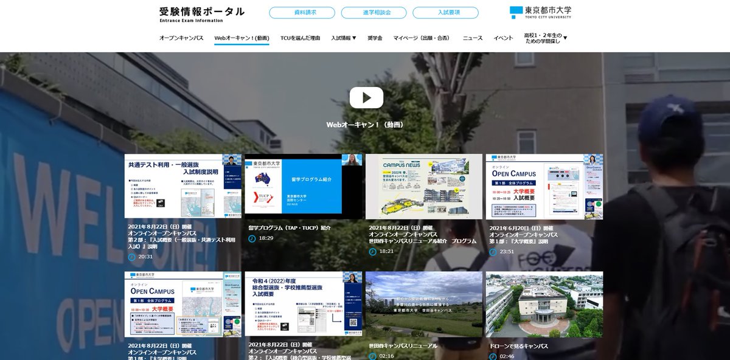Click clock icon beside 18:21
This screenshot has height=360, width=730.
click(372, 251)
